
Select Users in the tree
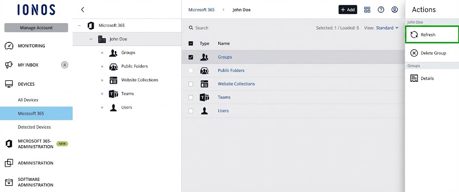[126, 107]
